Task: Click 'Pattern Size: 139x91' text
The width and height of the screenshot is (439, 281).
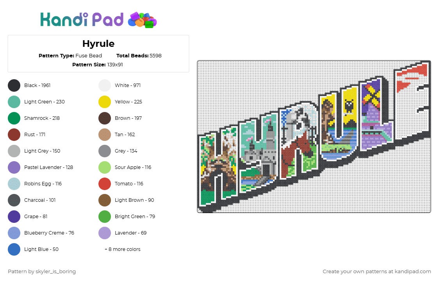Action: click(97, 65)
